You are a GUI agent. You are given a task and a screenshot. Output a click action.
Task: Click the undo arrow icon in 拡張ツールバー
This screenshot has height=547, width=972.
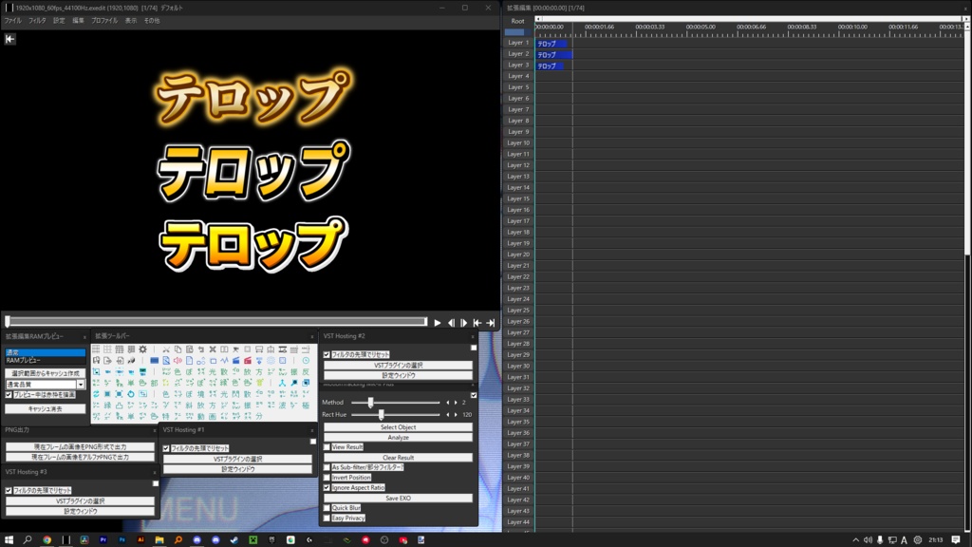tap(201, 349)
